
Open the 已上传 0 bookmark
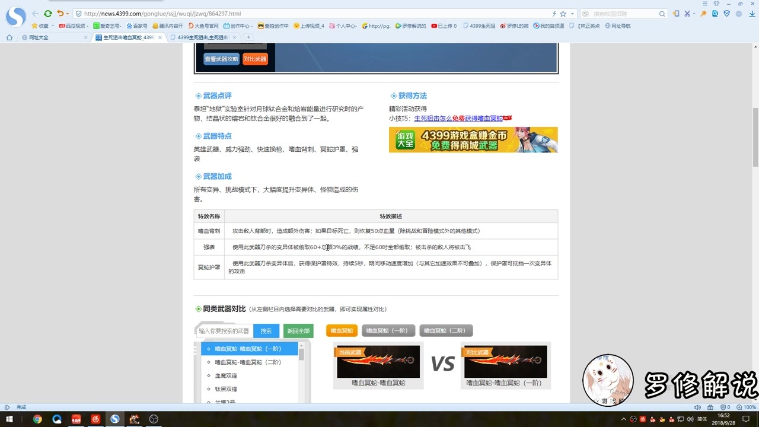[x=444, y=26]
